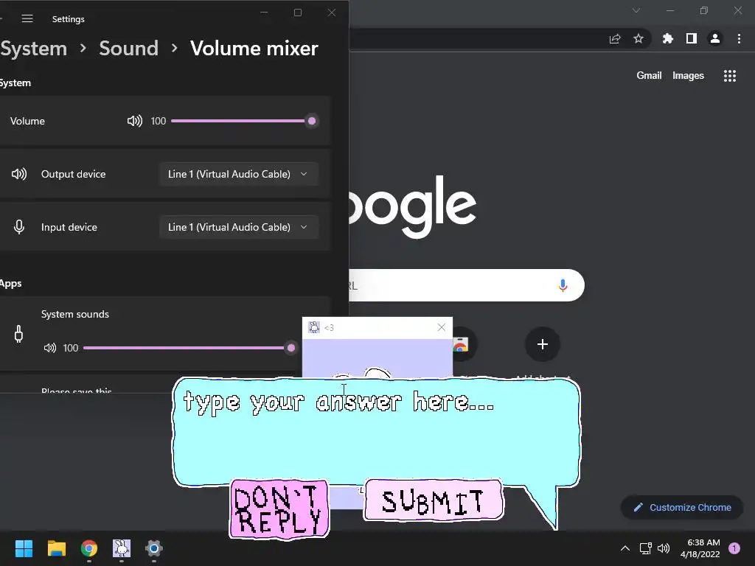Open File Explorer from taskbar

pos(56,548)
